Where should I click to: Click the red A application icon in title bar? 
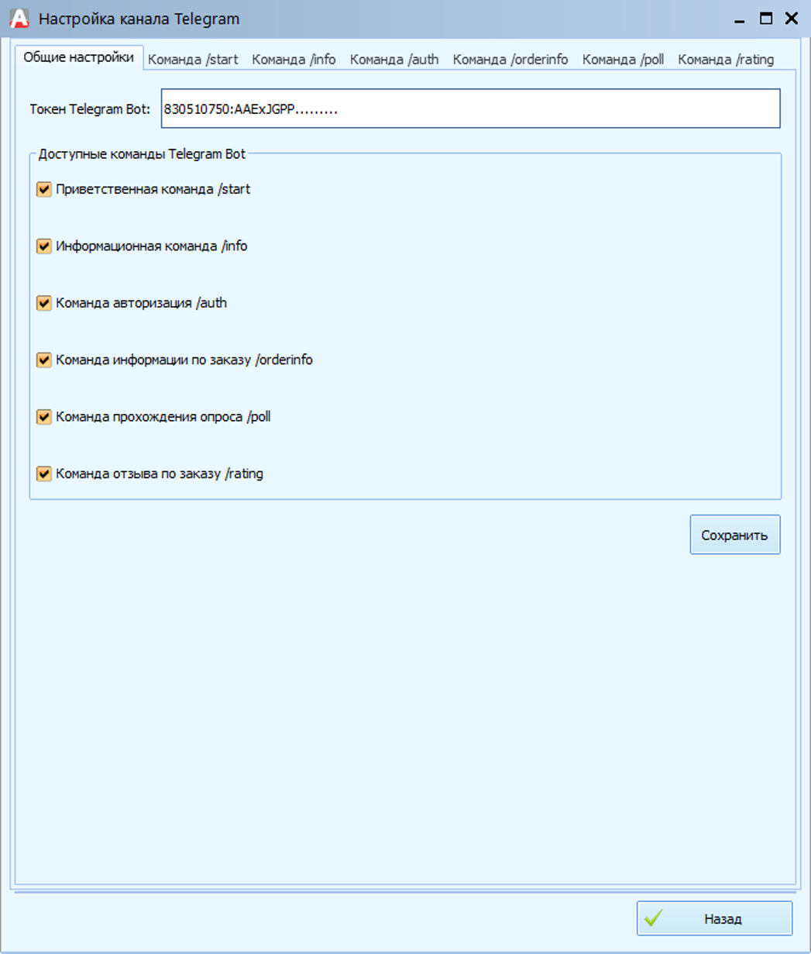[19, 19]
